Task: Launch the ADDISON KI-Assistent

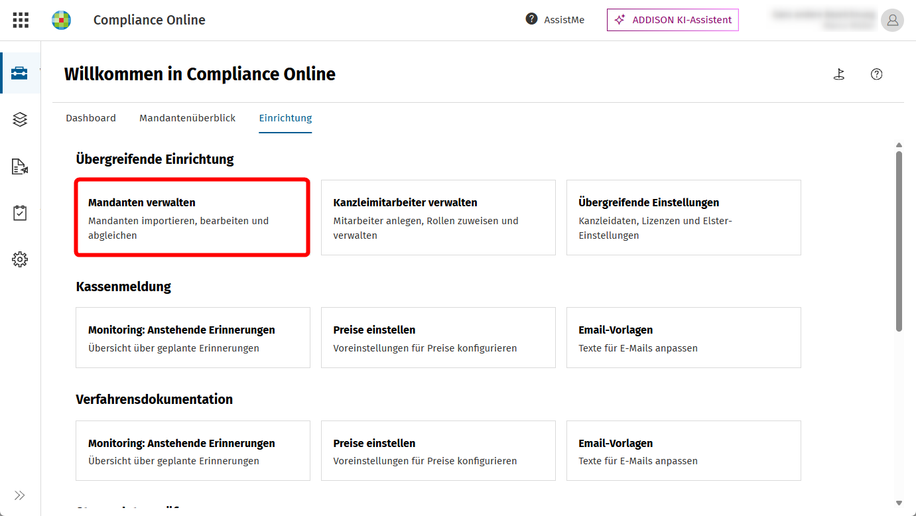Action: (673, 20)
